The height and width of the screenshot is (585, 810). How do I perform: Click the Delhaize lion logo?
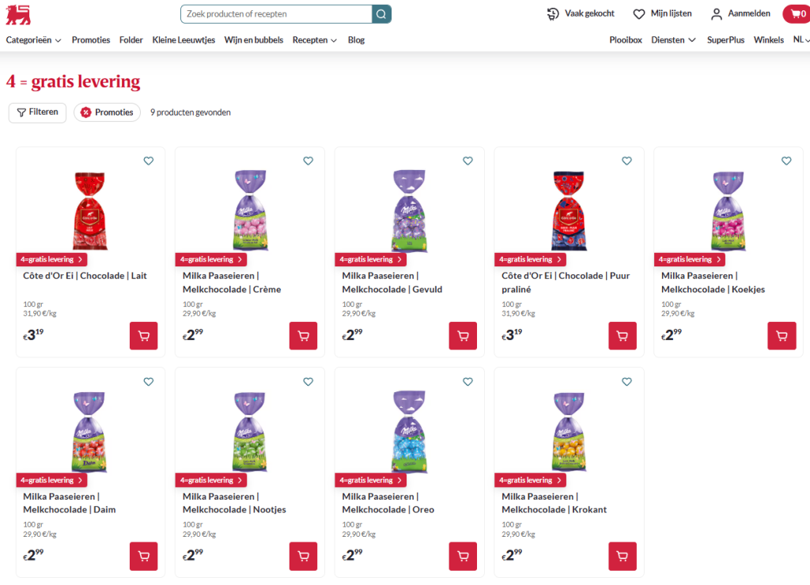[x=18, y=14]
